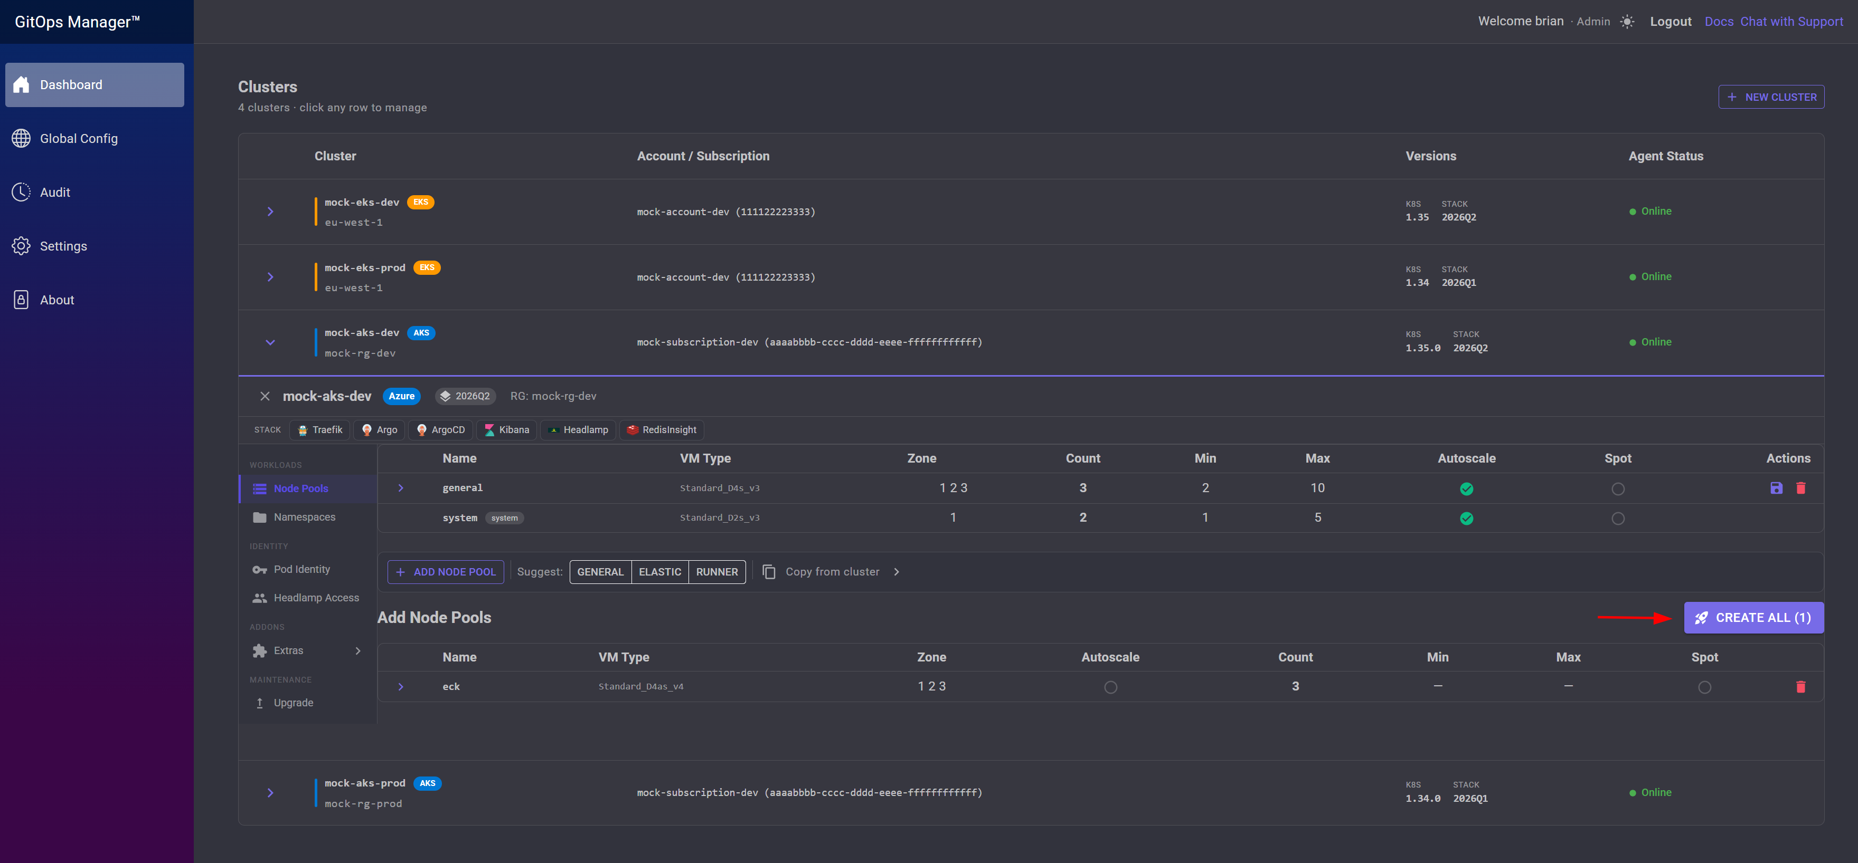Open the Upgrade maintenance section
Screen dimensions: 1858x863
308,703
